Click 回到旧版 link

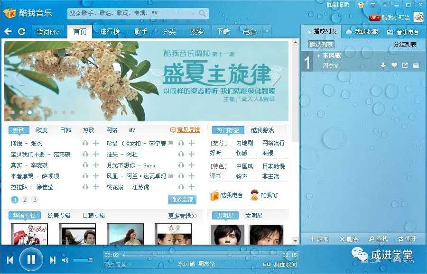(x=338, y=5)
